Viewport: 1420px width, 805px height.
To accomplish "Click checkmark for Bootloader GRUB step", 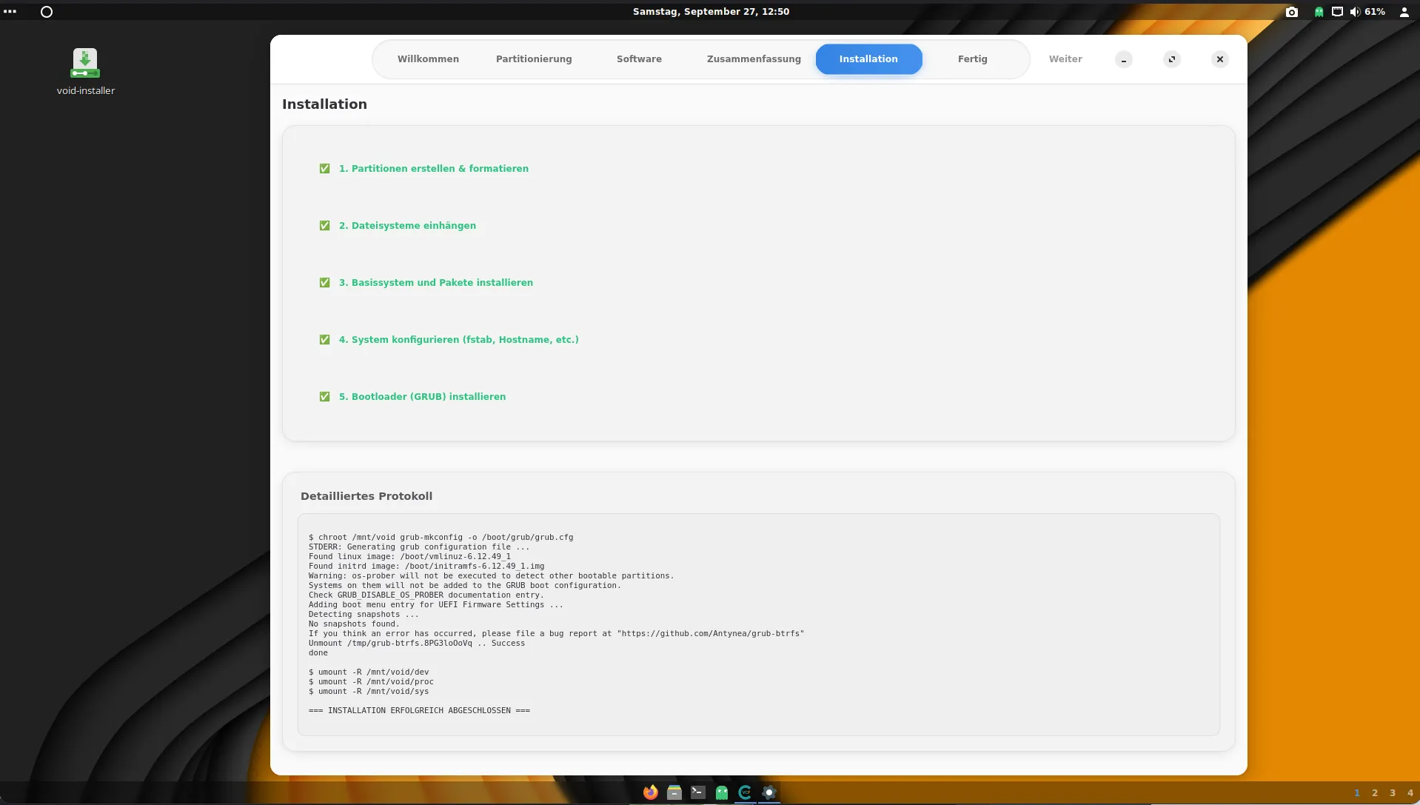I will click(324, 397).
